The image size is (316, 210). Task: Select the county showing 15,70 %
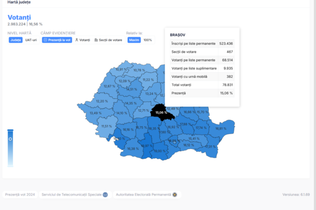[203, 112]
